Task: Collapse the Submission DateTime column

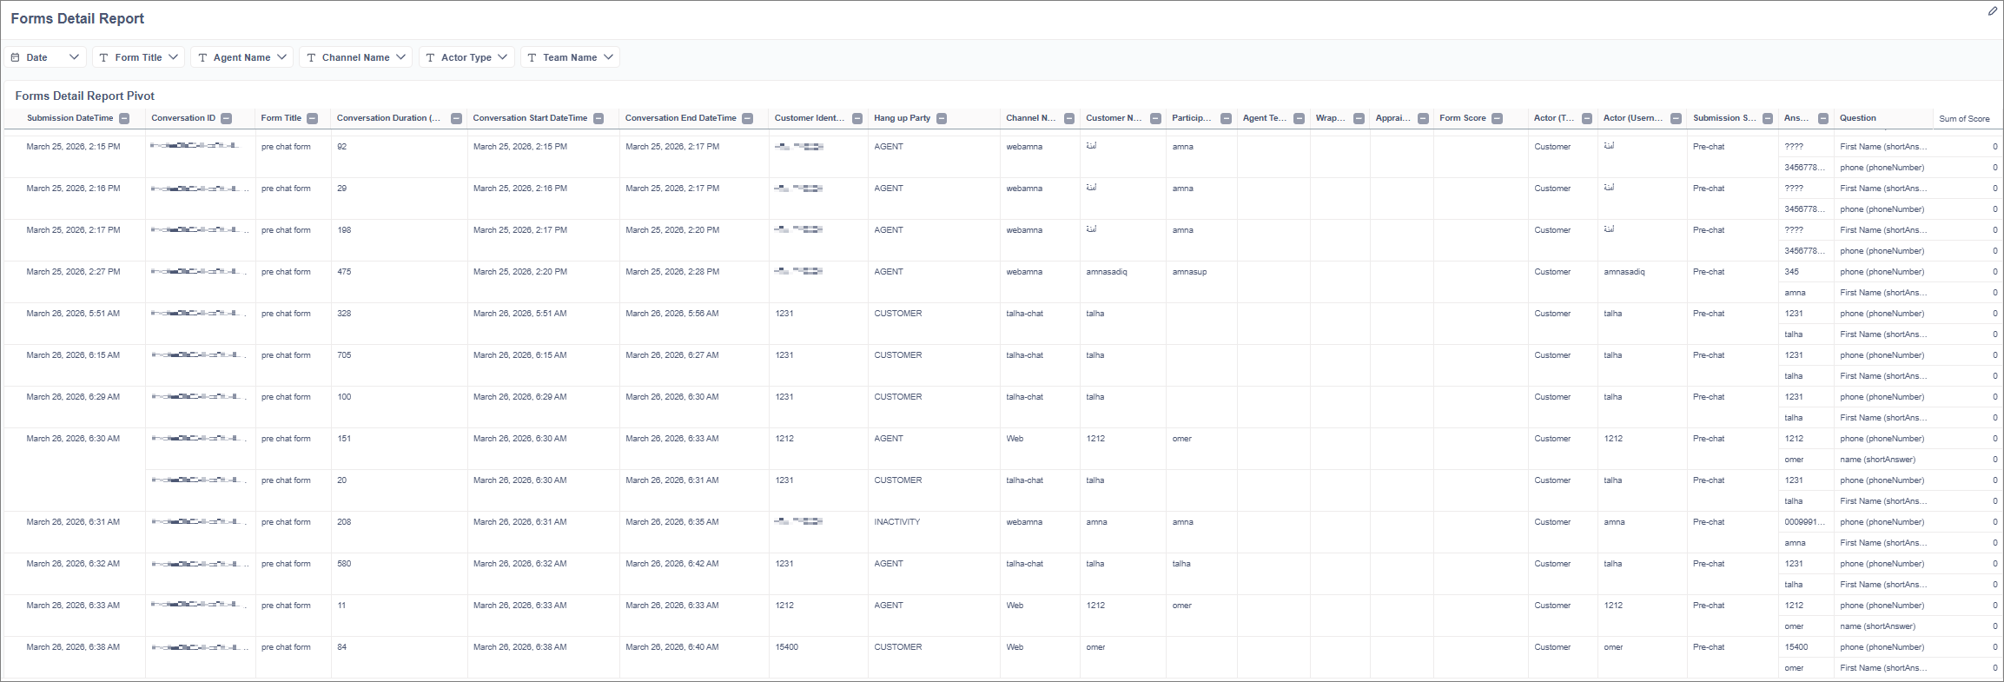Action: pos(124,119)
